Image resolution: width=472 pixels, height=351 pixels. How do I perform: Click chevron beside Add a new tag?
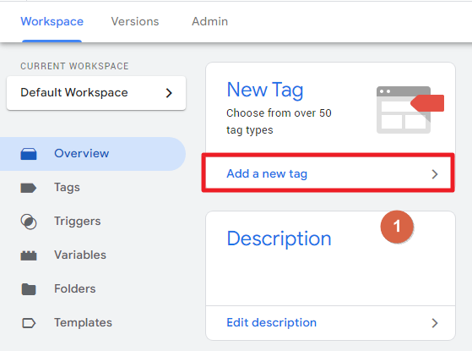point(434,174)
